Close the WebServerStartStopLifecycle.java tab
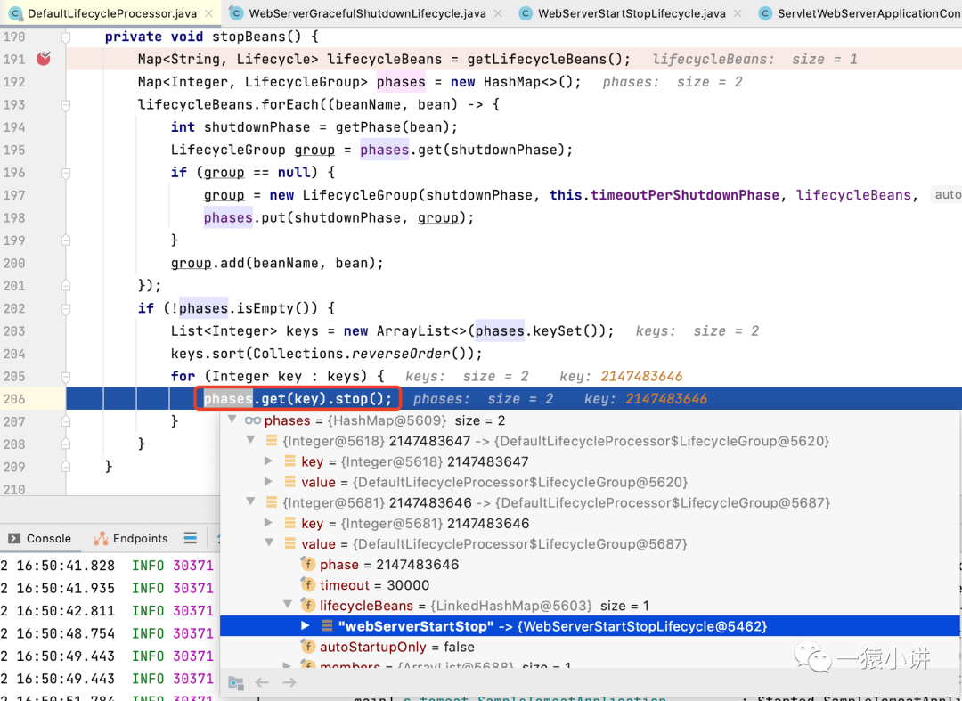Image resolution: width=962 pixels, height=701 pixels. (738, 13)
